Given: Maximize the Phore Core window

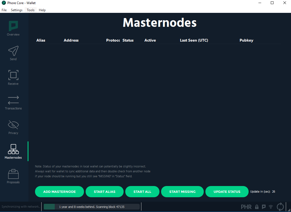Looking at the screenshot, I should 272,3.
